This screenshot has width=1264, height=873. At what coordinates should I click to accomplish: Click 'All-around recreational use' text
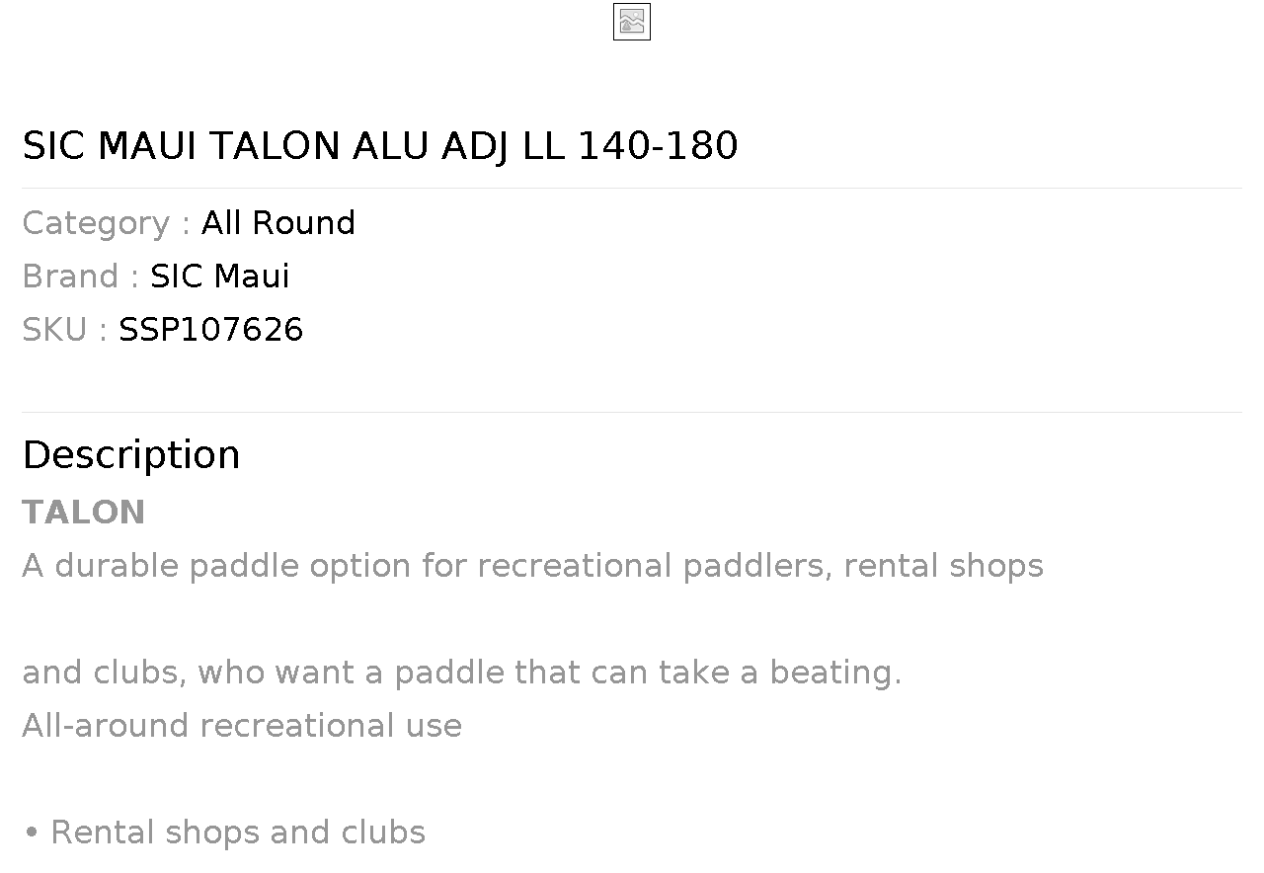click(242, 726)
